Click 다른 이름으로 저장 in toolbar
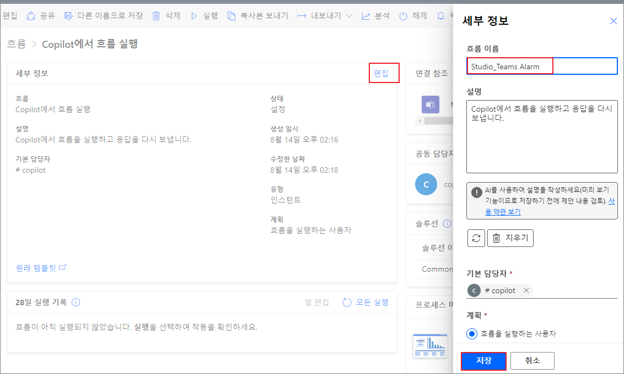This screenshot has width=624, height=374. pos(104,16)
